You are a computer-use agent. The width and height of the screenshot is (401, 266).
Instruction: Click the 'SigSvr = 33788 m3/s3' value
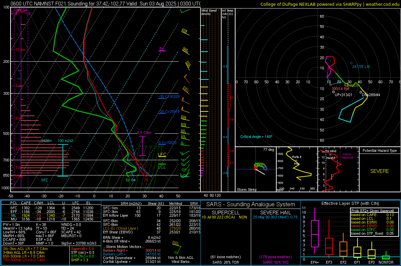(79, 243)
